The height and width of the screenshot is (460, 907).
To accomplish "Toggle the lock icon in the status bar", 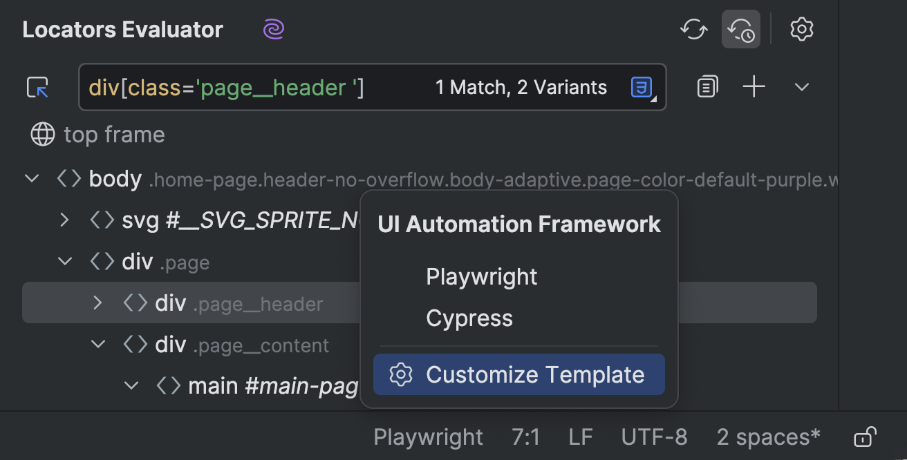I will click(866, 437).
